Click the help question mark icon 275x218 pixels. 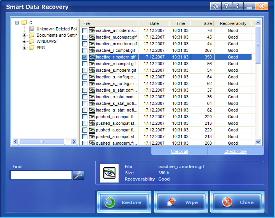tap(227, 6)
